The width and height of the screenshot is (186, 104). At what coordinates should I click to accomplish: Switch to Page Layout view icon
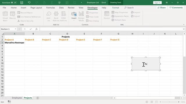click(152, 102)
